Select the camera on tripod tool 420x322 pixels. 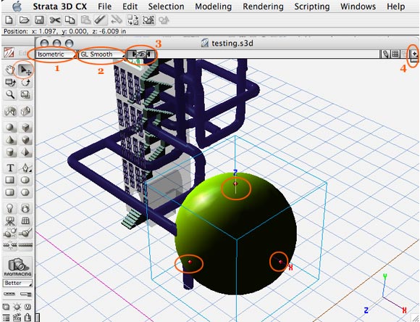coord(10,221)
